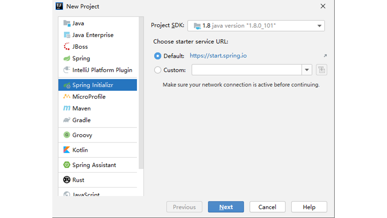The image size is (387, 218).
Task: Click the Spring Assistant power icon
Action: click(67, 165)
